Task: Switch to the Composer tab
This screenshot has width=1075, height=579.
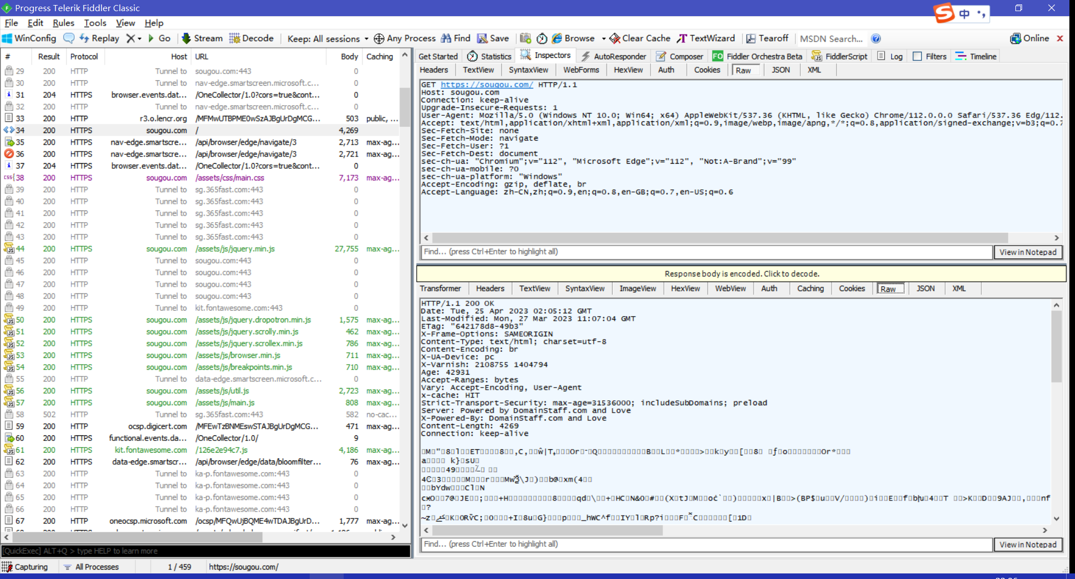Action: [x=679, y=56]
